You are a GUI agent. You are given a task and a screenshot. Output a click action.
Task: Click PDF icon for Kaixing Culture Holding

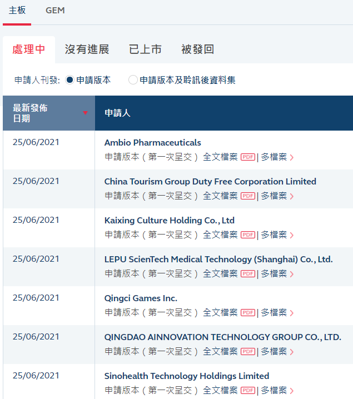click(247, 235)
